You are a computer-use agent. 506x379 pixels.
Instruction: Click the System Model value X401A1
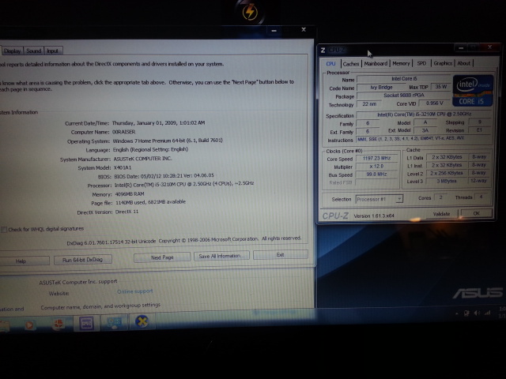pyautogui.click(x=123, y=167)
